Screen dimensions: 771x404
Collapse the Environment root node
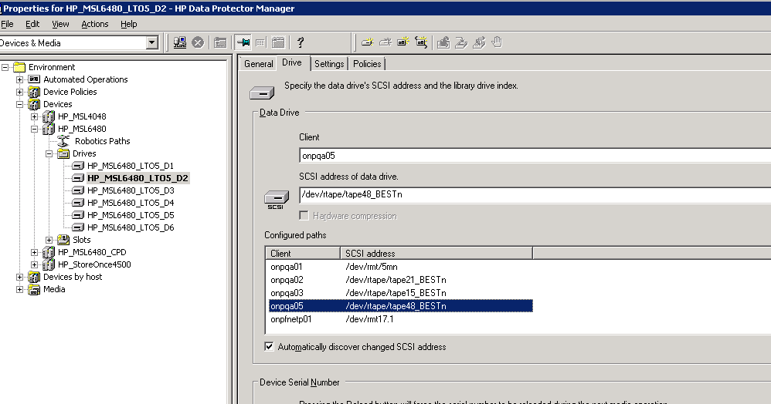click(5, 67)
